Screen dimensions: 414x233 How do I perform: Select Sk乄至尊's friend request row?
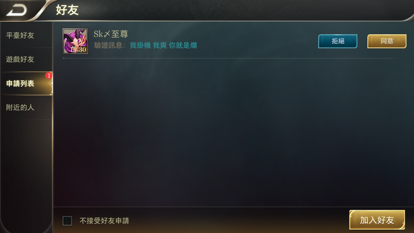pyautogui.click(x=234, y=41)
